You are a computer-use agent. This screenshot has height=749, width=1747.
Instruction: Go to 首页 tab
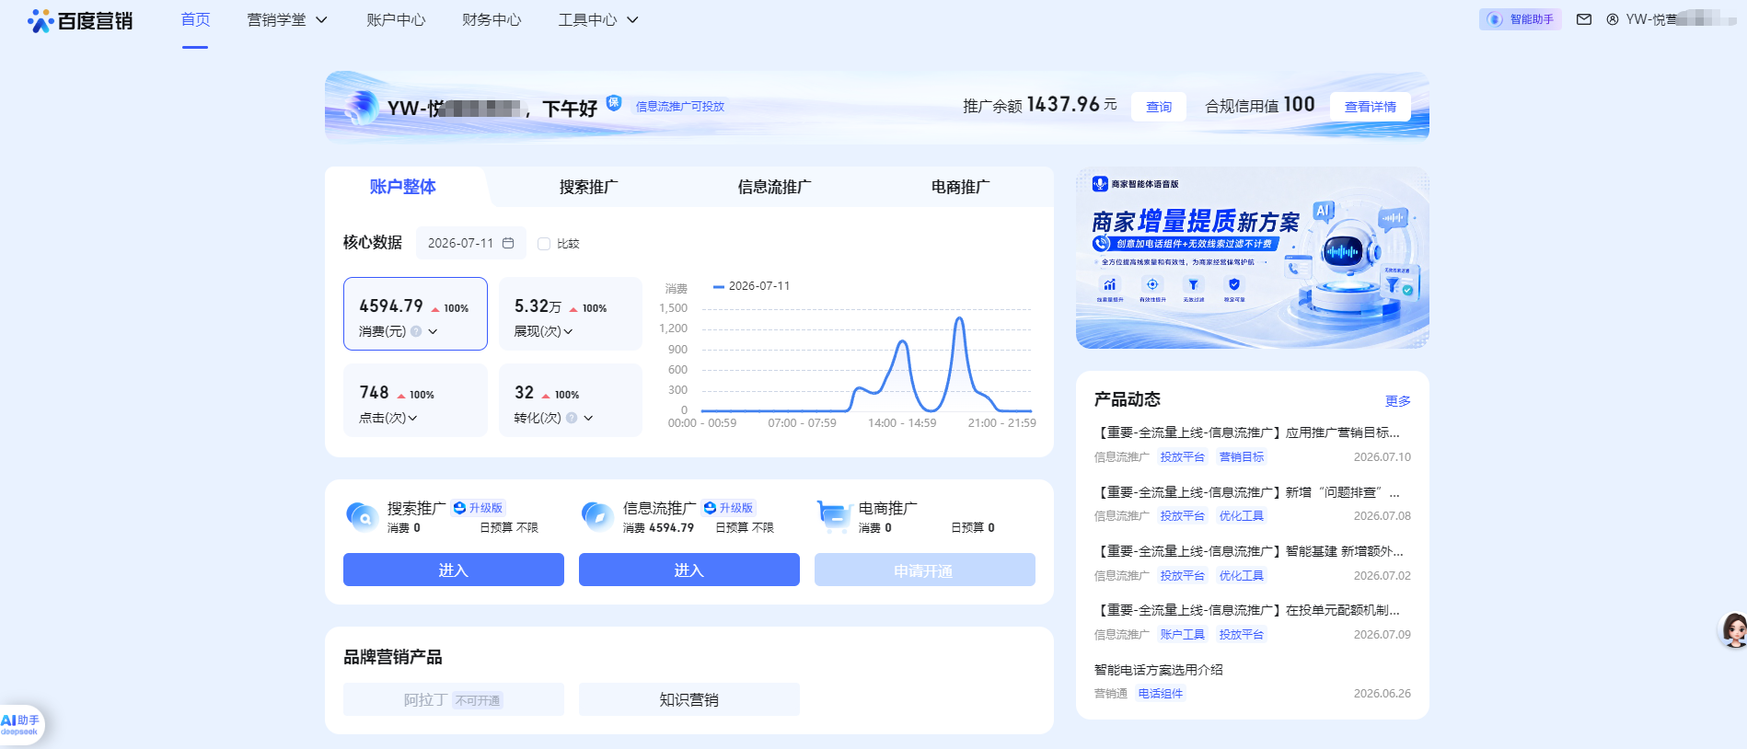click(x=195, y=20)
